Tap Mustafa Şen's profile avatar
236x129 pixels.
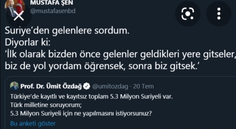(x=14, y=7)
